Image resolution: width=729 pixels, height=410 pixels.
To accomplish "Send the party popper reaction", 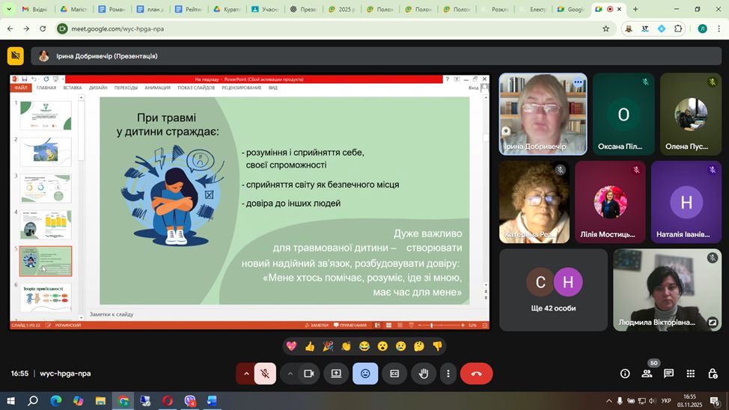I will 328,346.
